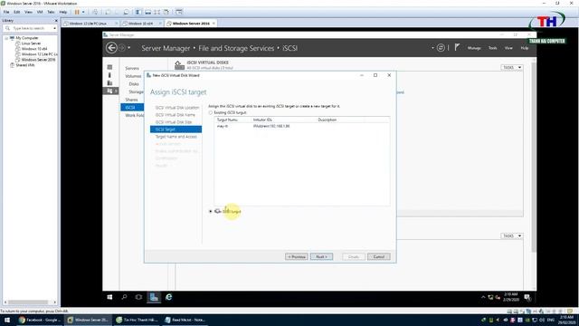Screen dimensions: 579x326
Task: Click VMware pause button
Action: [77, 12]
